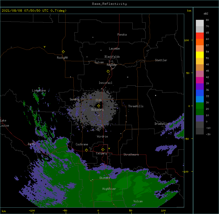This screenshot has width=219, height=214.
Task: Click the light gray swatch beside 80 dBZ
Action: tap(200, 23)
